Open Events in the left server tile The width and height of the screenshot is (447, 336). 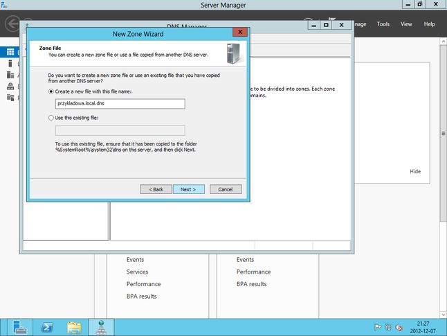click(135, 260)
